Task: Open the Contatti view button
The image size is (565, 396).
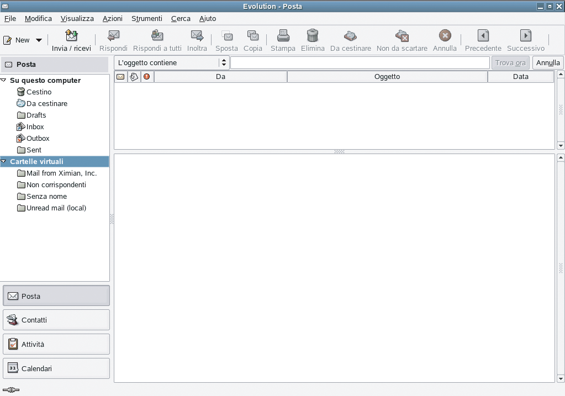Action: point(56,320)
